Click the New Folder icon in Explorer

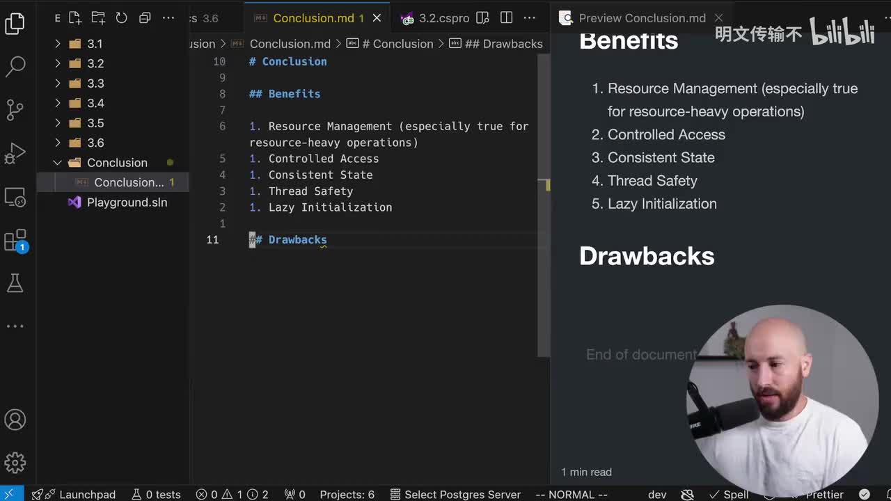click(98, 18)
